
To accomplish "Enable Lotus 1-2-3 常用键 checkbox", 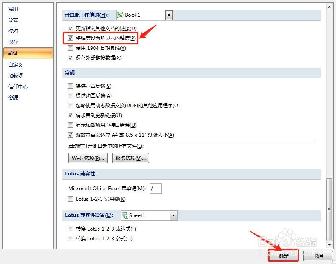I will [x=70, y=199].
